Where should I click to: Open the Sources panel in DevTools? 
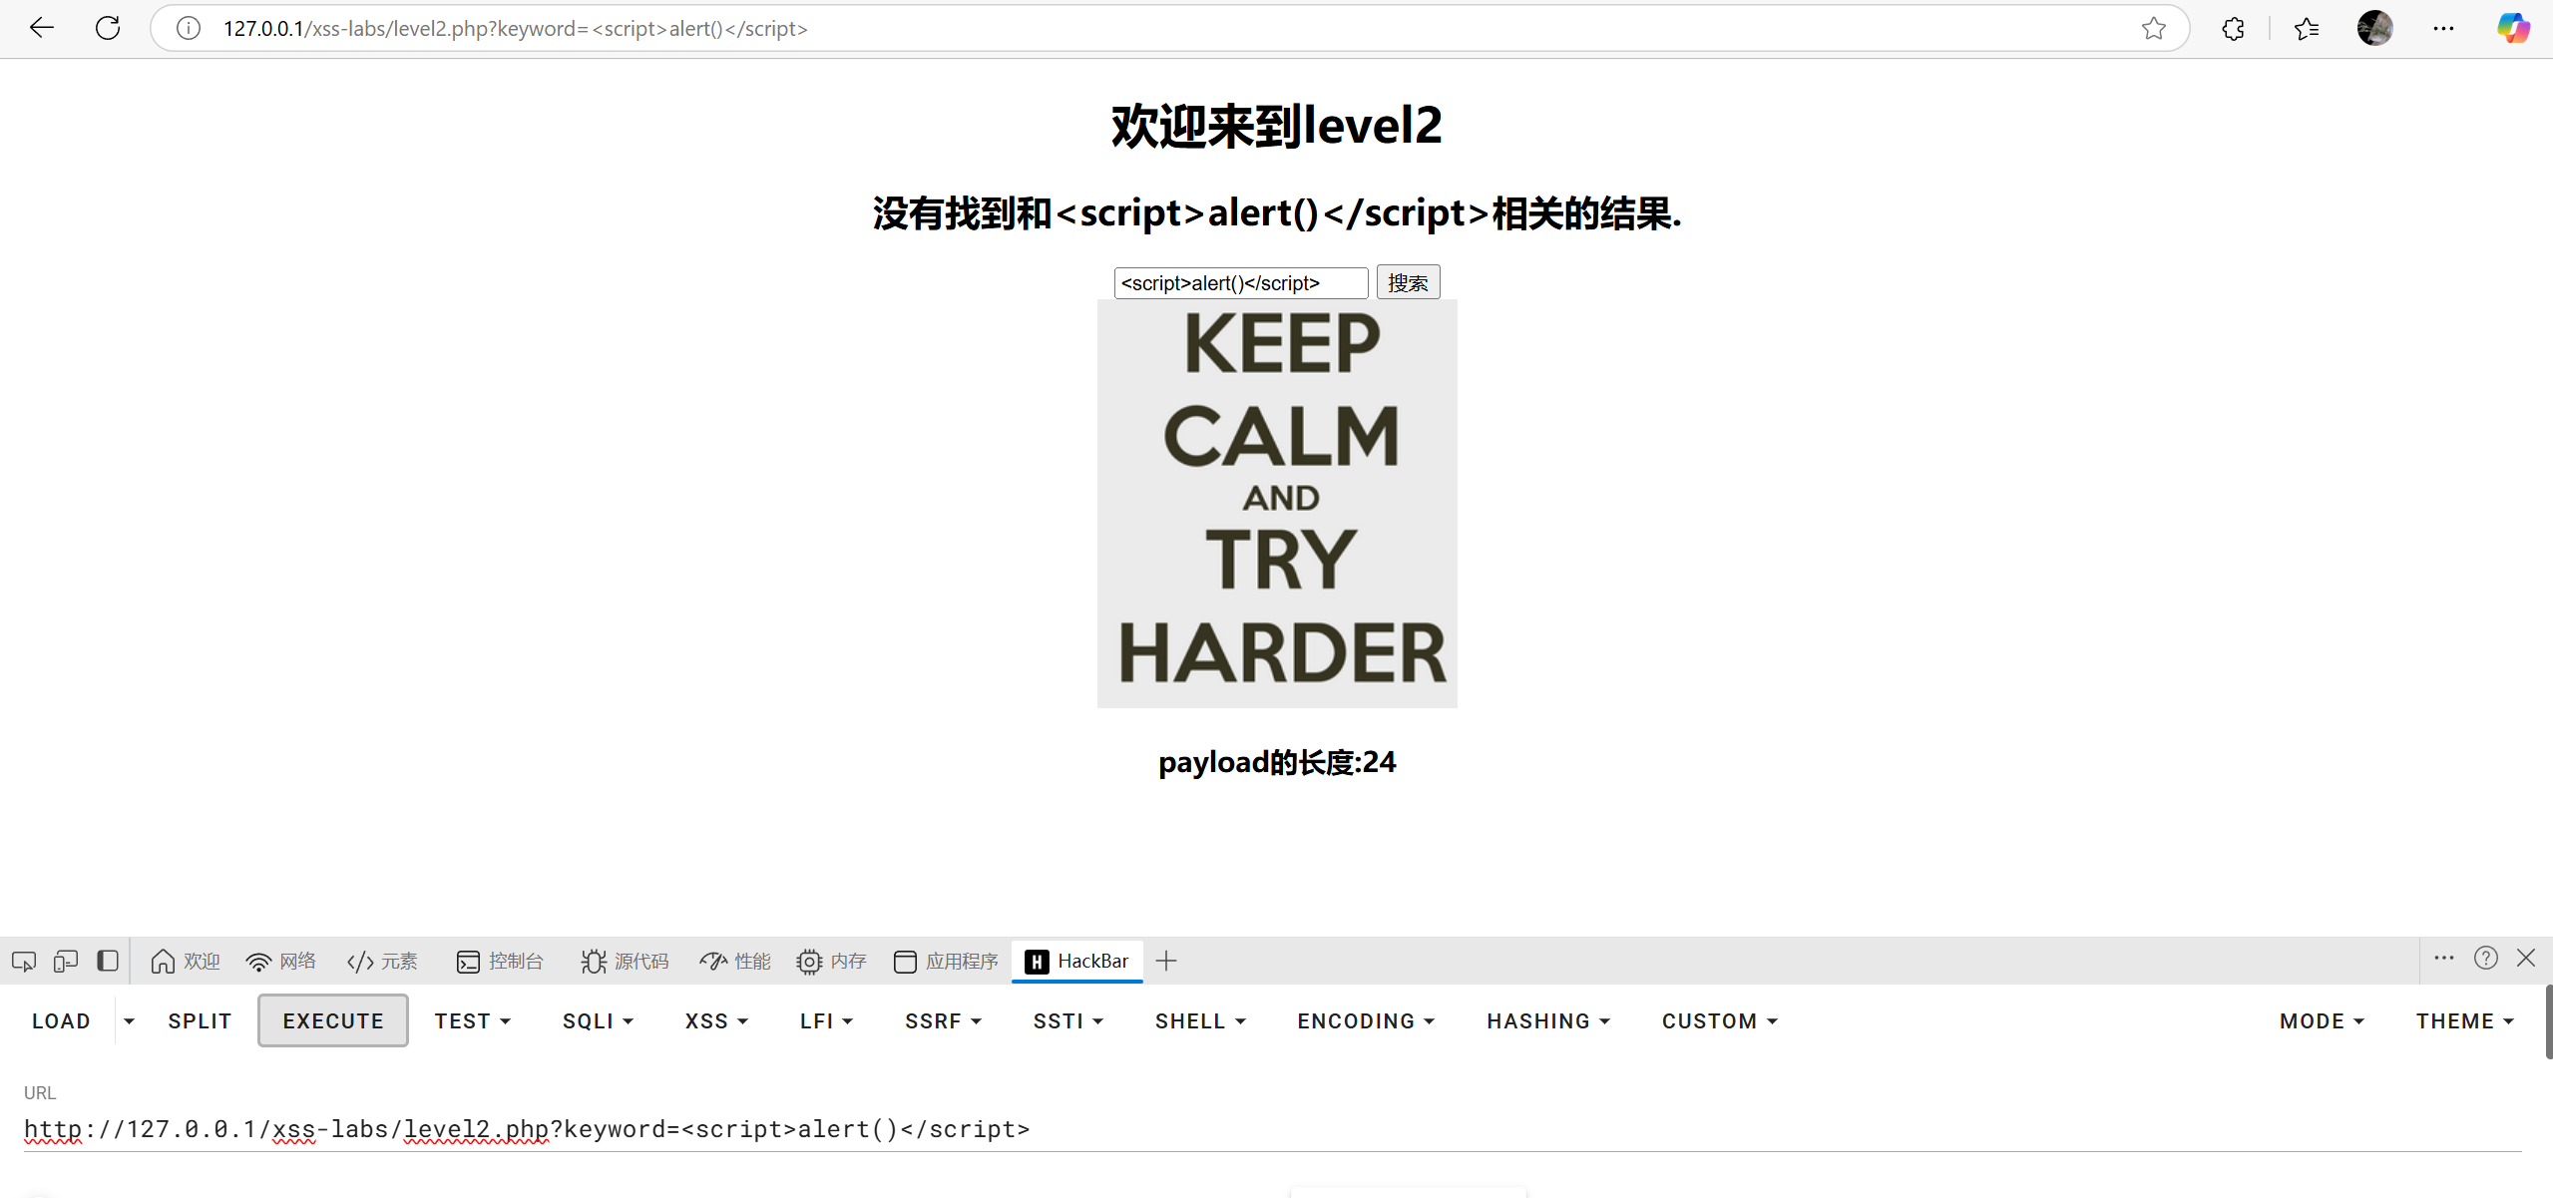[x=625, y=961]
